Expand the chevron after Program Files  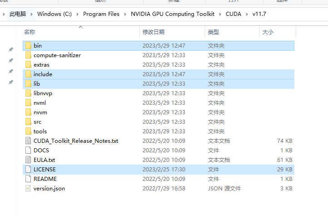125,14
